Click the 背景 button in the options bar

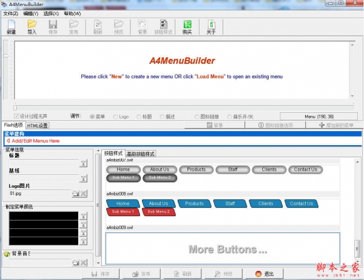click(215, 125)
